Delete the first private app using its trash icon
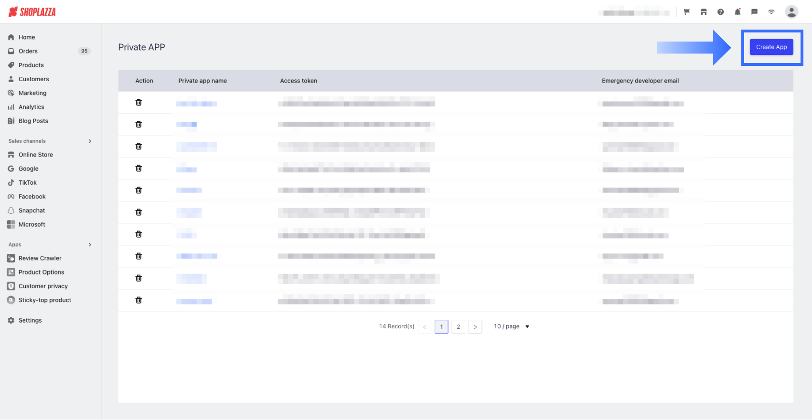This screenshot has height=420, width=812. 139,102
